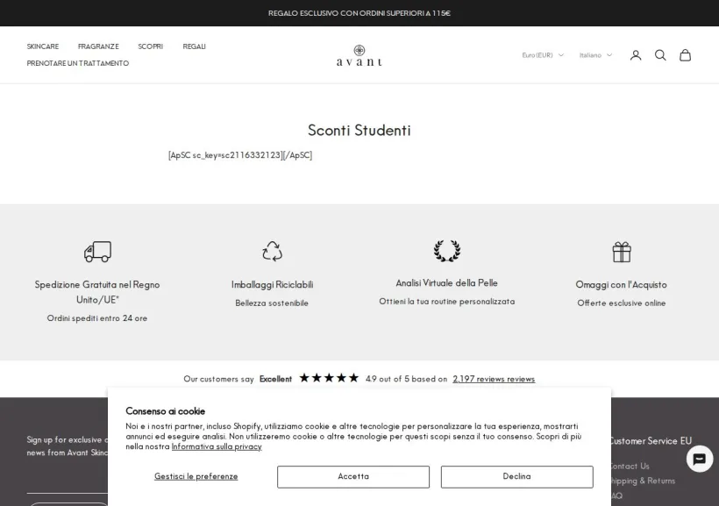
Task: Click the Our customers say text
Action: coord(218,379)
